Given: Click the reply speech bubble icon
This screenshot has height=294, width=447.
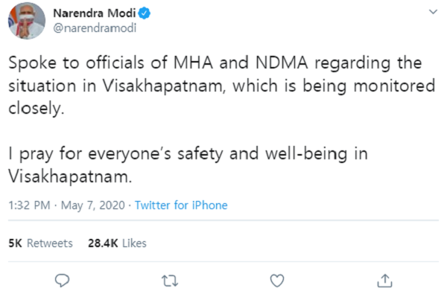Looking at the screenshot, I should [x=62, y=281].
